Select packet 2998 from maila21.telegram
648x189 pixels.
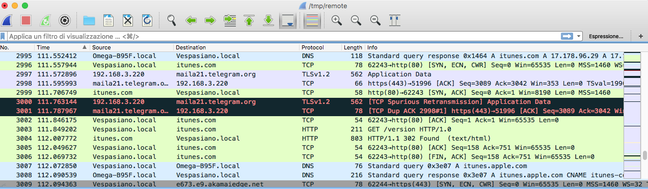click(x=312, y=84)
